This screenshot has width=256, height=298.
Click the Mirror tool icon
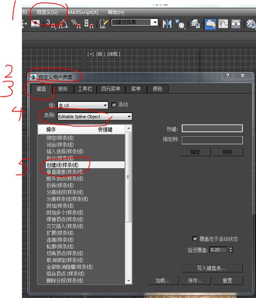[167, 24]
